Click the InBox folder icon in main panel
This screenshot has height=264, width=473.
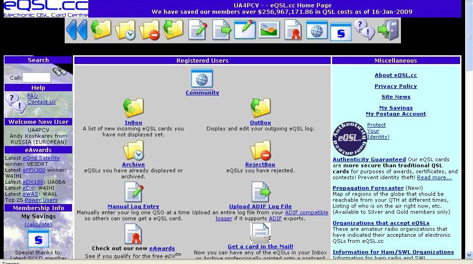tap(133, 108)
